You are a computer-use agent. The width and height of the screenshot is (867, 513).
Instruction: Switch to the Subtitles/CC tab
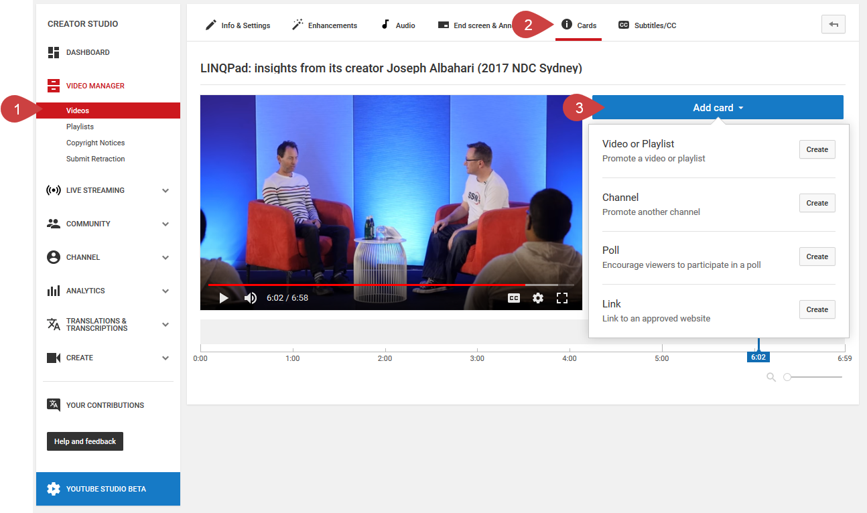(x=647, y=25)
